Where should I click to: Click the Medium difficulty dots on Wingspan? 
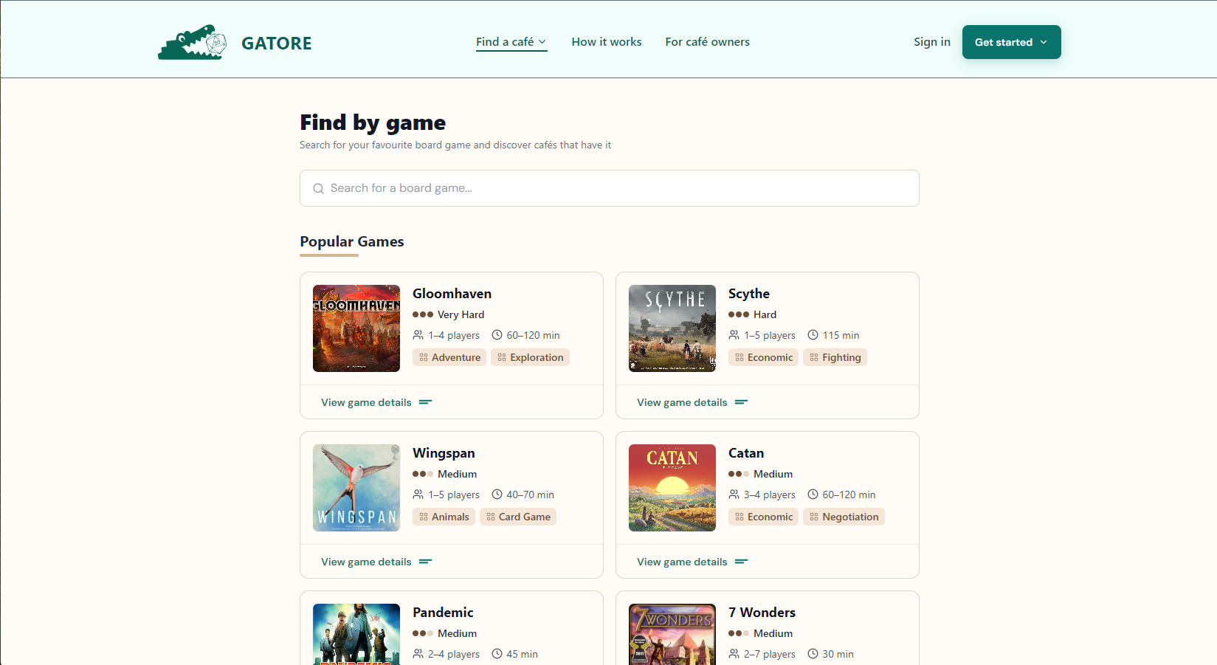pyautogui.click(x=423, y=474)
